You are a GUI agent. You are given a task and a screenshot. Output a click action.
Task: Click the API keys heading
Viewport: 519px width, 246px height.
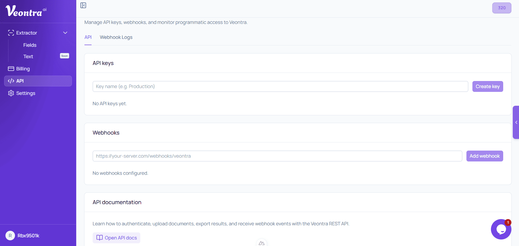[103, 63]
